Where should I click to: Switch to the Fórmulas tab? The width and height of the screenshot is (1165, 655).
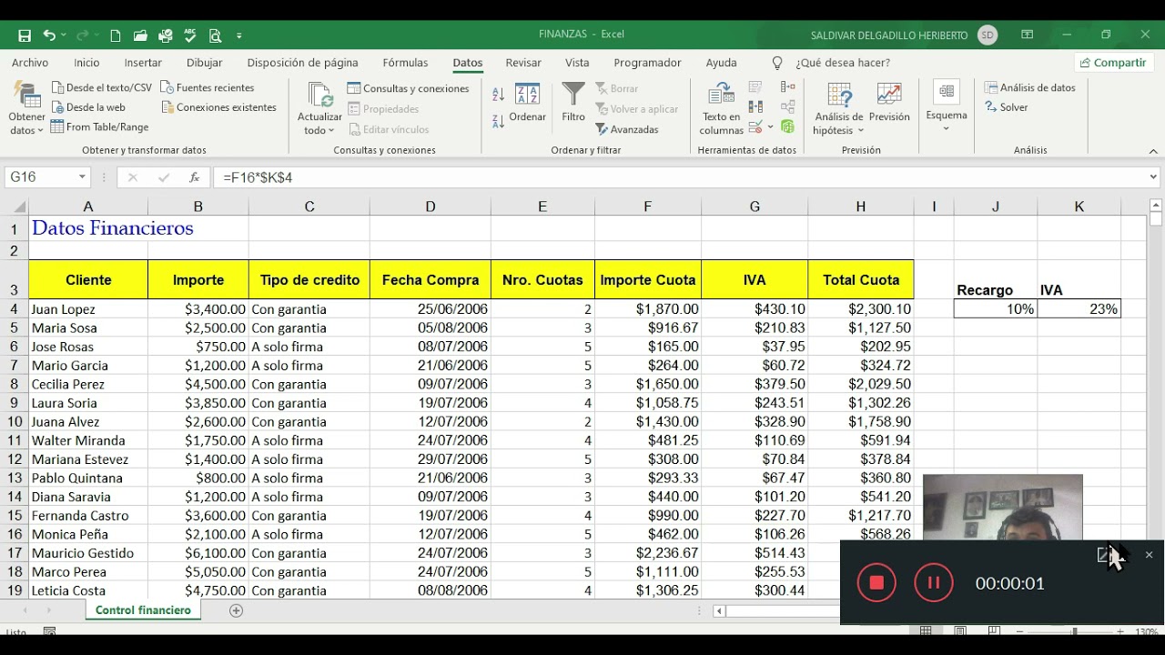coord(405,63)
